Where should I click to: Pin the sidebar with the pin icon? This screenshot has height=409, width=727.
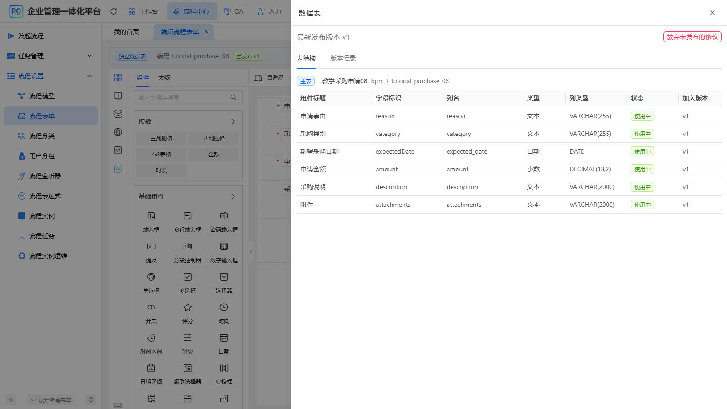point(91,400)
